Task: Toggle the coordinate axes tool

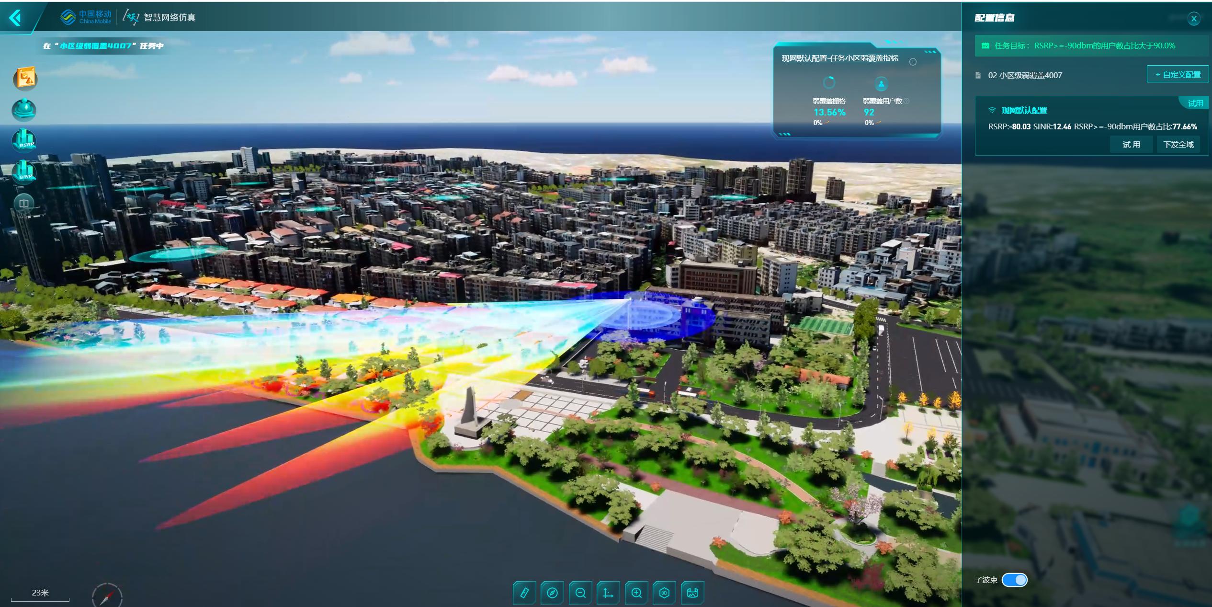Action: [x=608, y=593]
